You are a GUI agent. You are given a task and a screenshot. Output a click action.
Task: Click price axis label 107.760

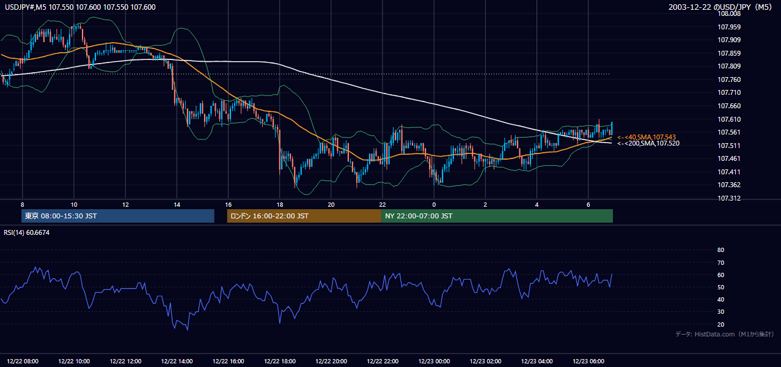coord(729,80)
